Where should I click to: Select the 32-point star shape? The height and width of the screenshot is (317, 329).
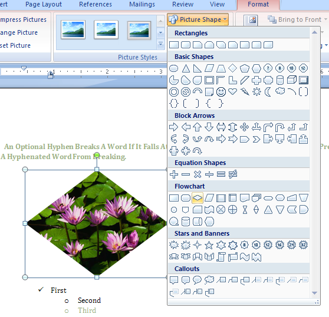click(x=304, y=245)
